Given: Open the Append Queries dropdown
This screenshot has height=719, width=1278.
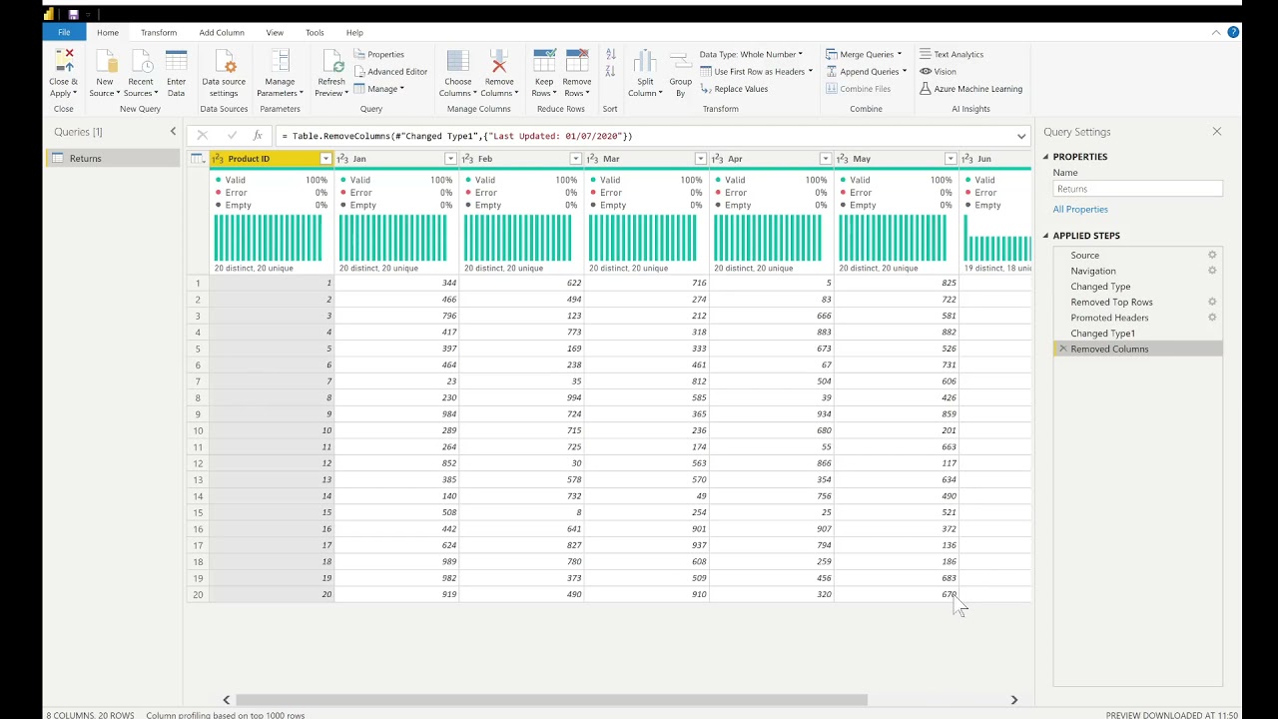Looking at the screenshot, I should coord(866,71).
